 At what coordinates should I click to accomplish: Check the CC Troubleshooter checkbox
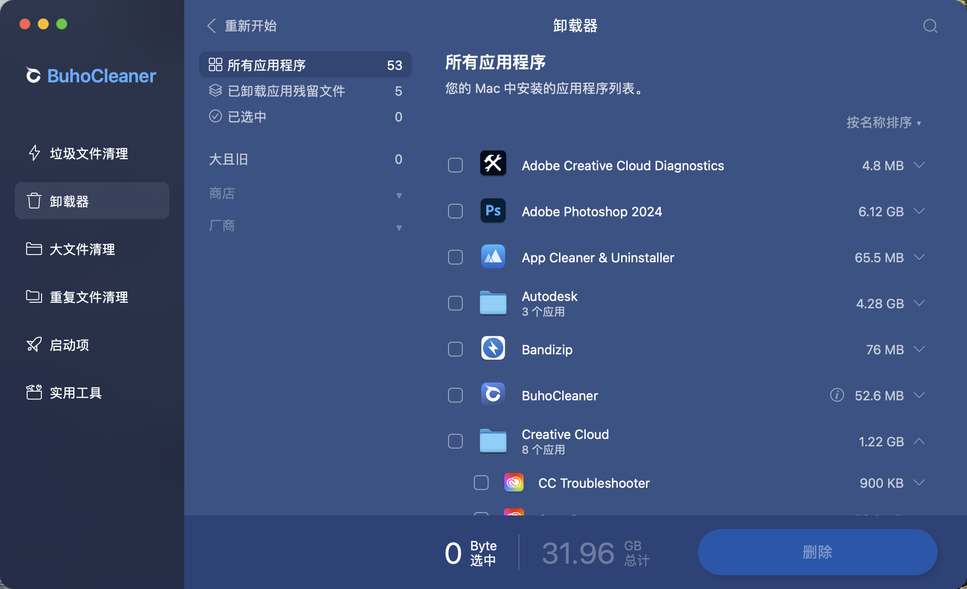(x=481, y=483)
